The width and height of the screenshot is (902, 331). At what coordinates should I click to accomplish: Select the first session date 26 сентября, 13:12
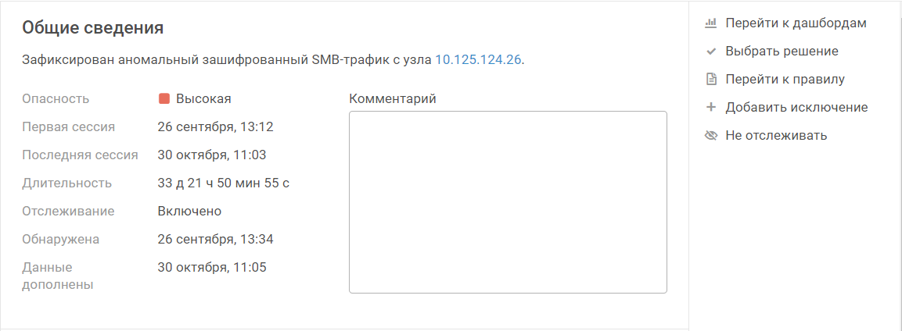click(215, 126)
